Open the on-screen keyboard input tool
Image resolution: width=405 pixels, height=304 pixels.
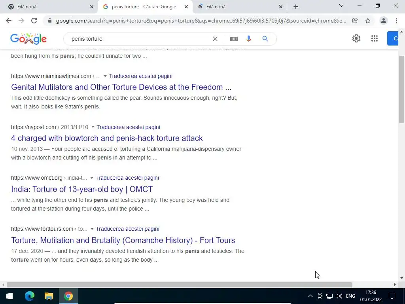[234, 39]
